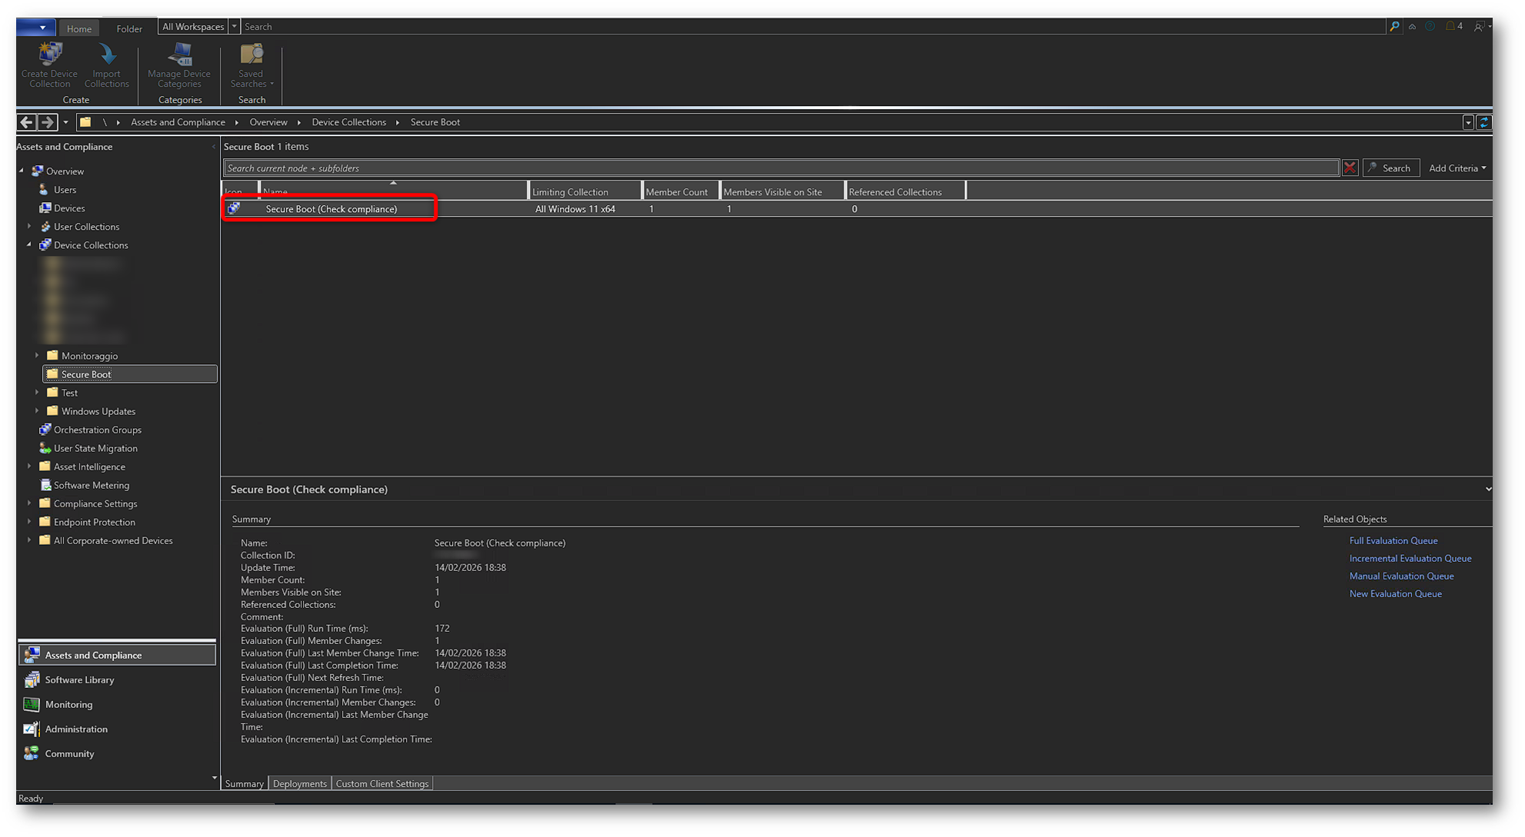The width and height of the screenshot is (1525, 837).
Task: Switch to the Deployments tab
Action: (299, 784)
